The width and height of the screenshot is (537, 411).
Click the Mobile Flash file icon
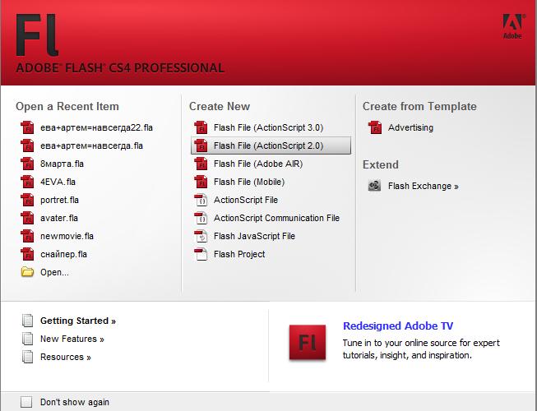tap(201, 182)
